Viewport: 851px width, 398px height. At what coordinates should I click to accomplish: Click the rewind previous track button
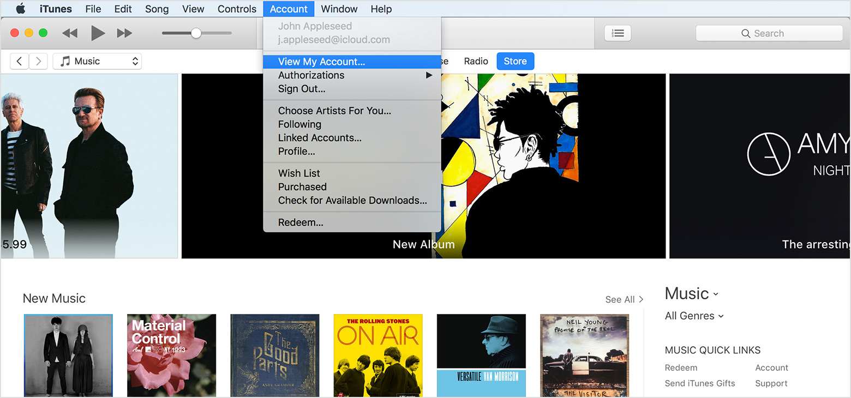click(70, 33)
